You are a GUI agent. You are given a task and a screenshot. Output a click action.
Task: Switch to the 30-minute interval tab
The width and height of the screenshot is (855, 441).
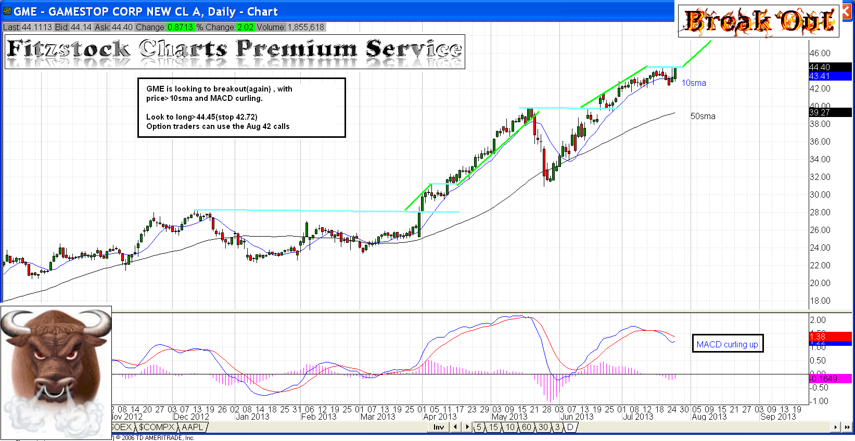pyautogui.click(x=543, y=427)
